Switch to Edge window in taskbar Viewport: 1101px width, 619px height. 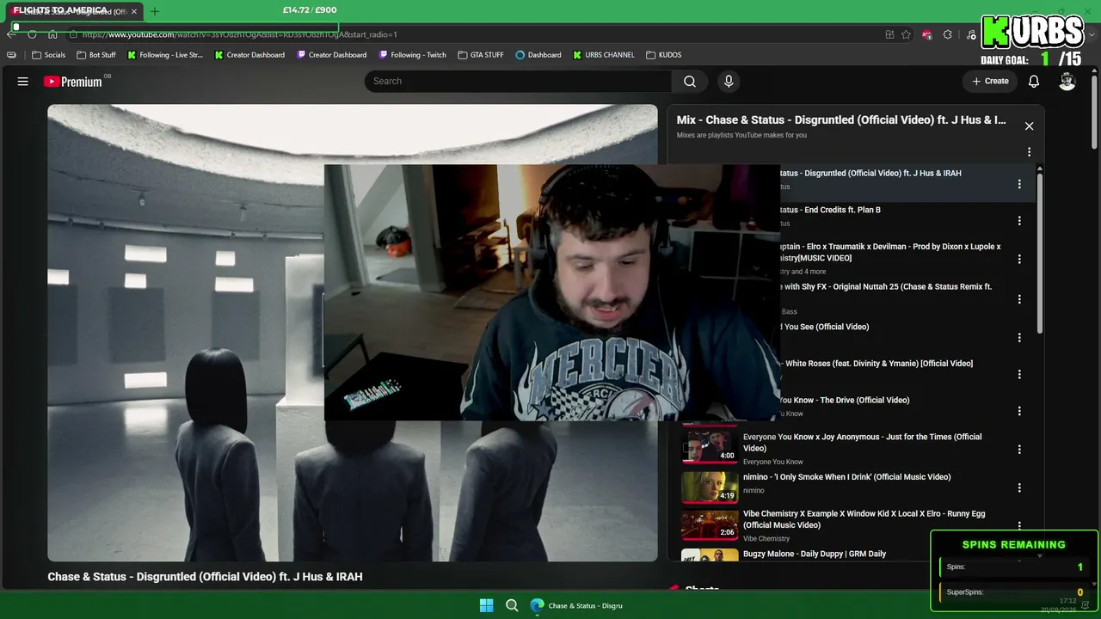pyautogui.click(x=576, y=605)
